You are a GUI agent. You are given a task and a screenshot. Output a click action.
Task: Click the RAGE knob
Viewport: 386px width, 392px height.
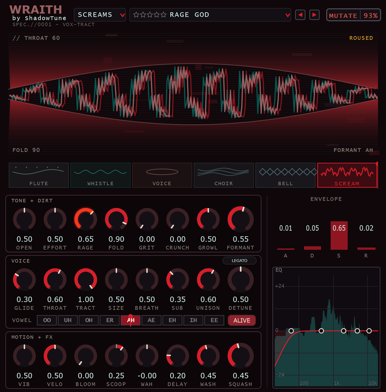pos(86,219)
